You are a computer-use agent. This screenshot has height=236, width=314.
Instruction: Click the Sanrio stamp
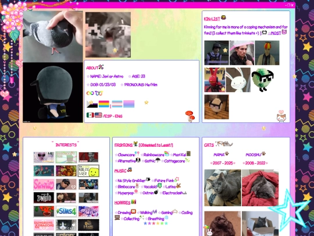point(44,184)
